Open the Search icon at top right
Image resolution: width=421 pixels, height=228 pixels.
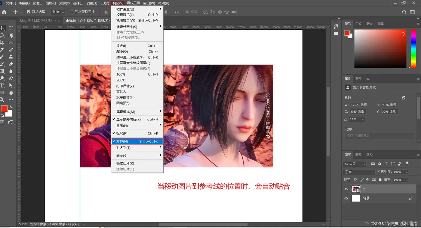click(404, 12)
